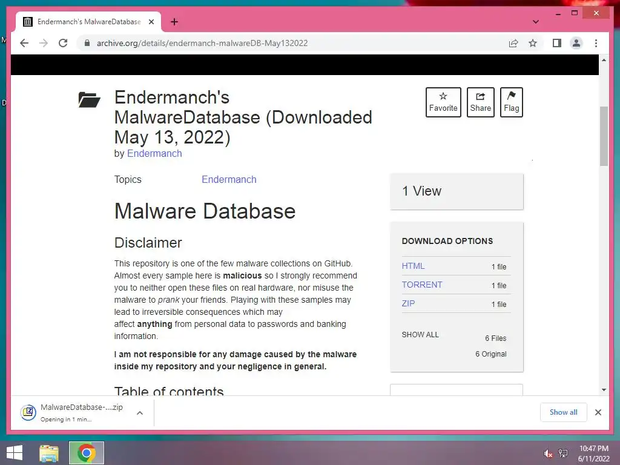Expand the download item options chevron

point(140,413)
